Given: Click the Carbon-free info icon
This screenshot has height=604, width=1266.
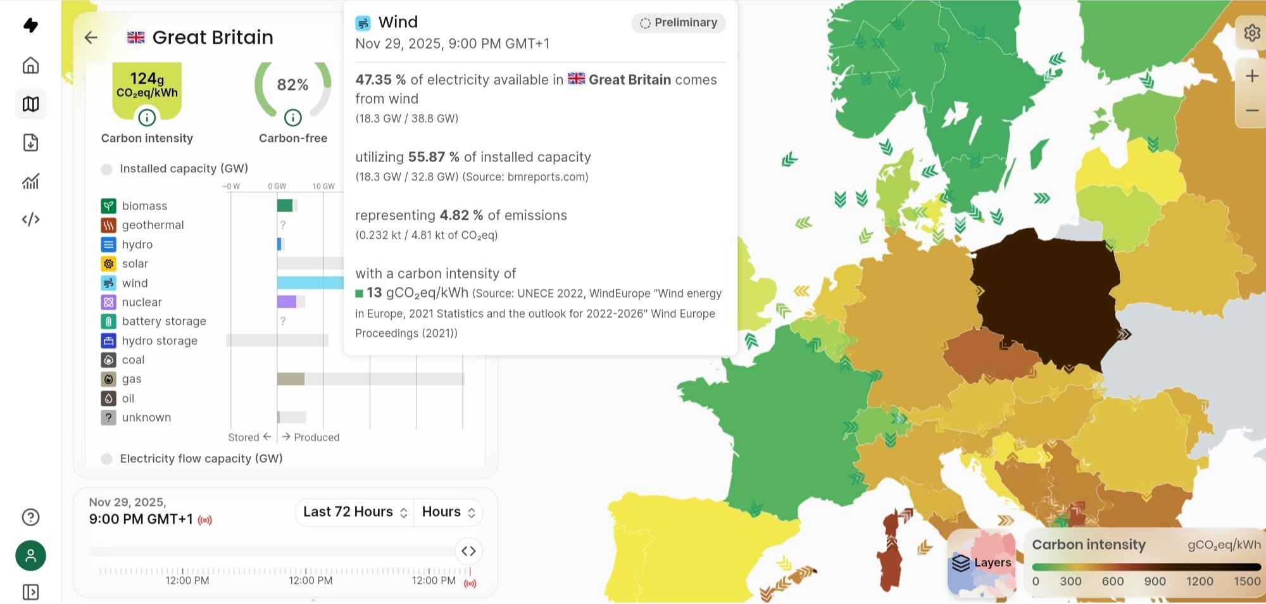Looking at the screenshot, I should [x=292, y=118].
